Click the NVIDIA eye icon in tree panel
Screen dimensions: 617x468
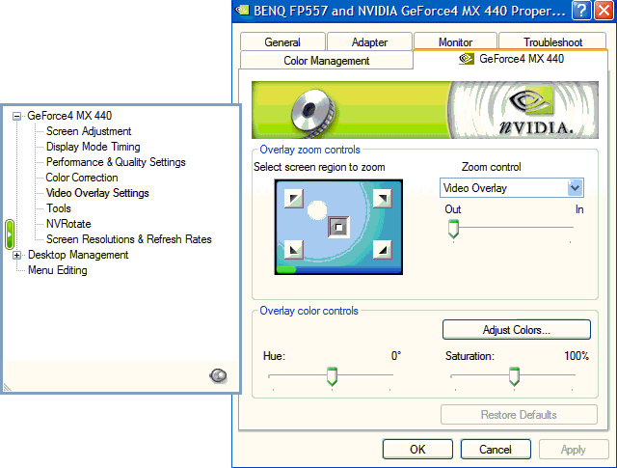click(x=218, y=375)
